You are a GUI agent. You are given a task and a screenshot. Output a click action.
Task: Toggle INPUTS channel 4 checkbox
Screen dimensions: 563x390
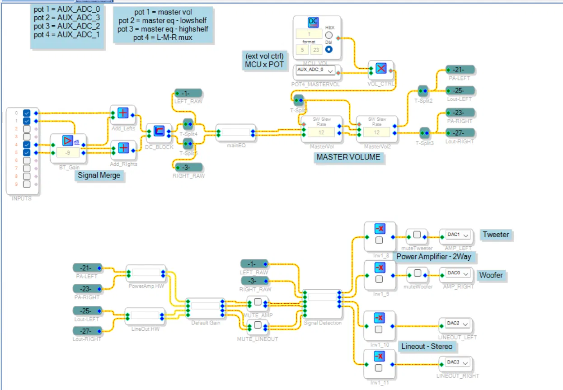(27, 145)
